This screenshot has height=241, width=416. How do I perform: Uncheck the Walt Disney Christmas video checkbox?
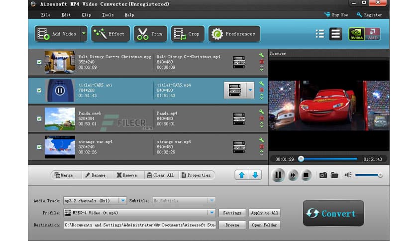click(39, 62)
